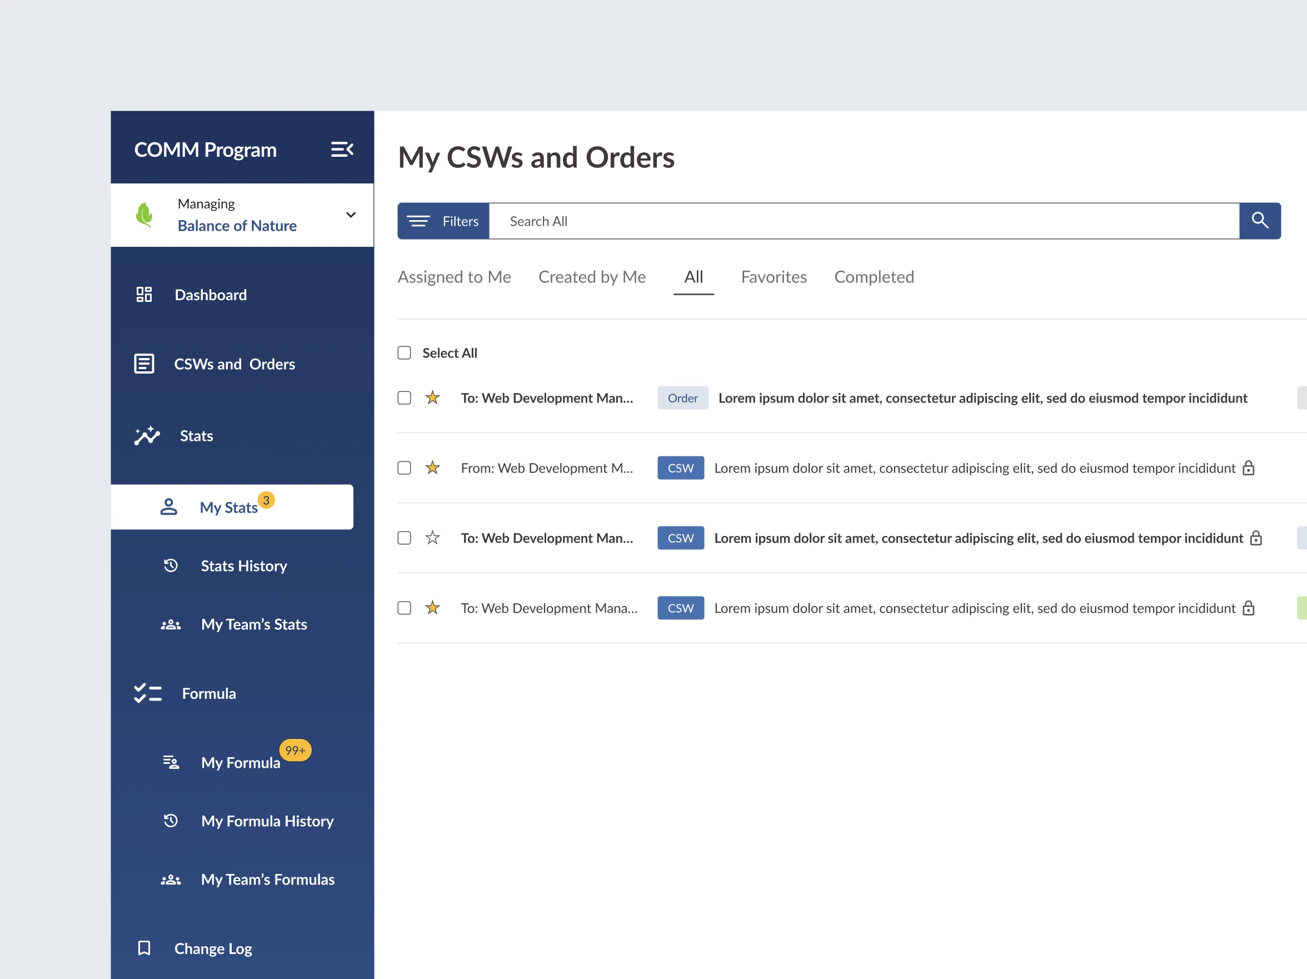Open CSWs and Orders sidebar item

[234, 364]
